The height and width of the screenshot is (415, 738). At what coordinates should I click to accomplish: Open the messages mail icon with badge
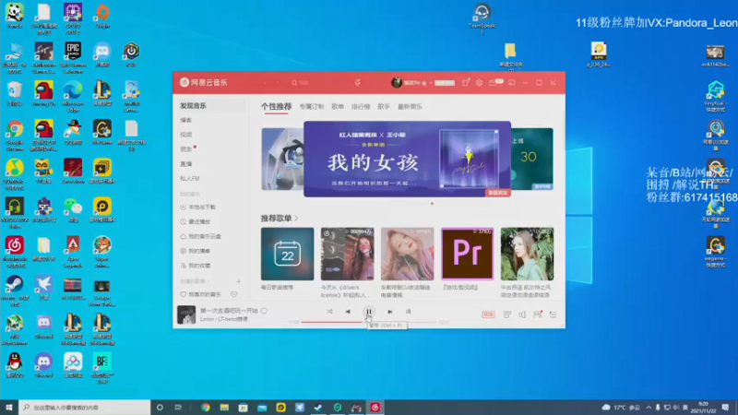click(x=494, y=82)
